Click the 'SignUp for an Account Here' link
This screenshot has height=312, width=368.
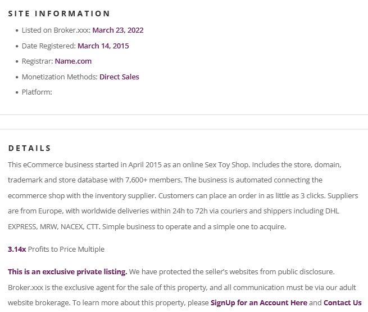coord(259,302)
